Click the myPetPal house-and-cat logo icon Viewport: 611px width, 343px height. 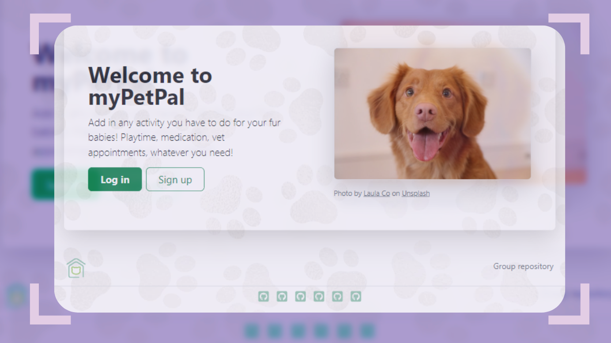(76, 268)
